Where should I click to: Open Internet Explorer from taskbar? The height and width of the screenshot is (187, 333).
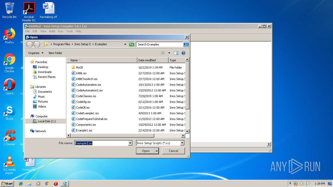[x=21, y=184]
